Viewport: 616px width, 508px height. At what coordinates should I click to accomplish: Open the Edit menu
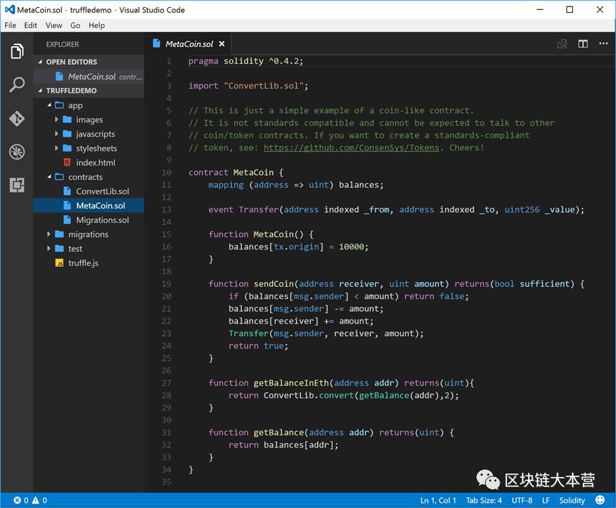point(30,25)
